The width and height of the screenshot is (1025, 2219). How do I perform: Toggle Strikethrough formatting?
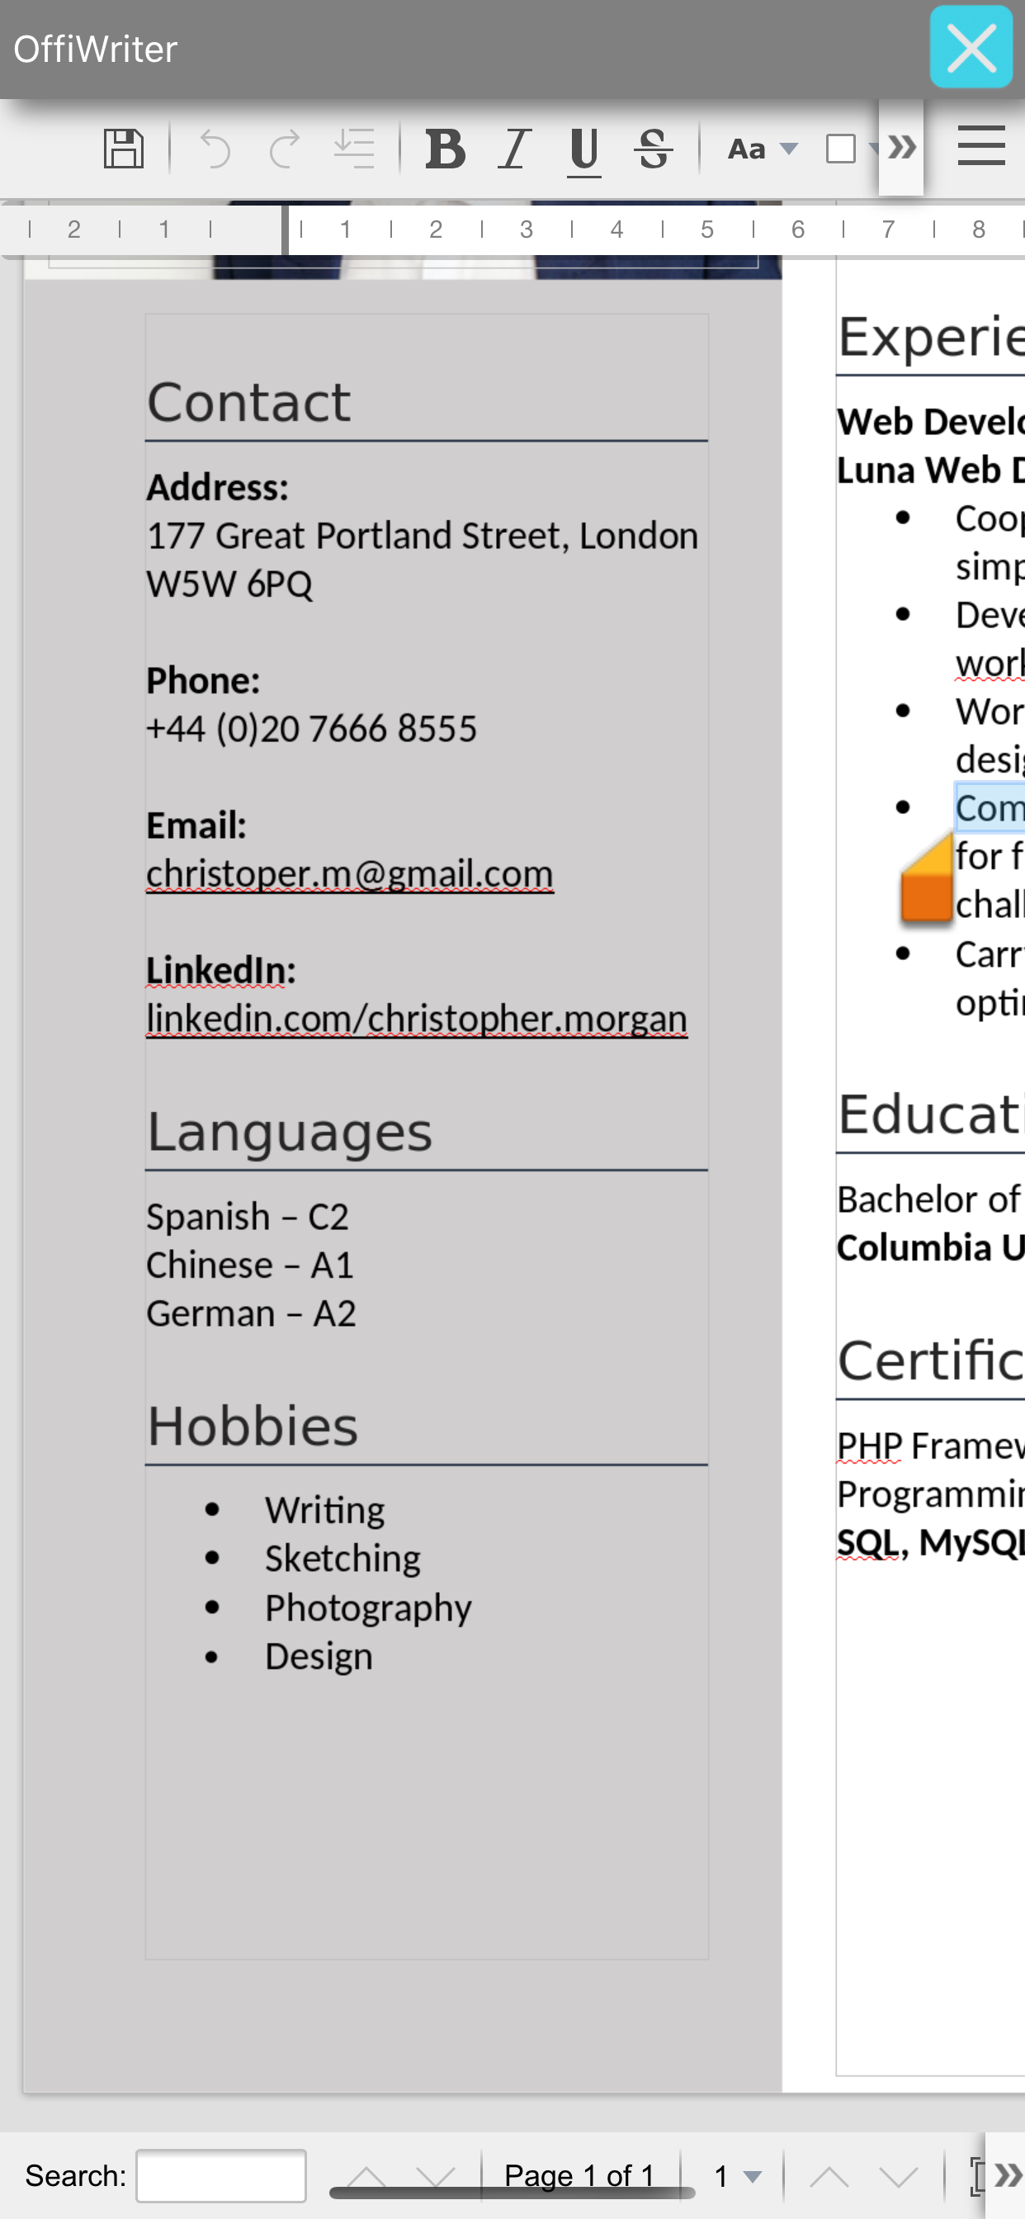pyautogui.click(x=653, y=148)
